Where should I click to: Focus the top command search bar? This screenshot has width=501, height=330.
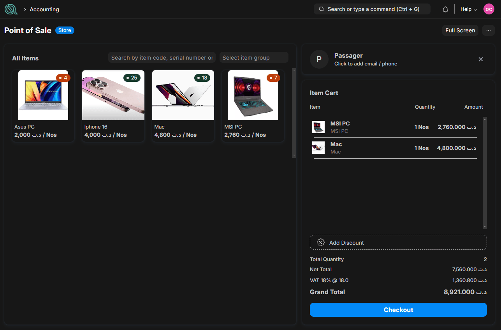click(372, 9)
